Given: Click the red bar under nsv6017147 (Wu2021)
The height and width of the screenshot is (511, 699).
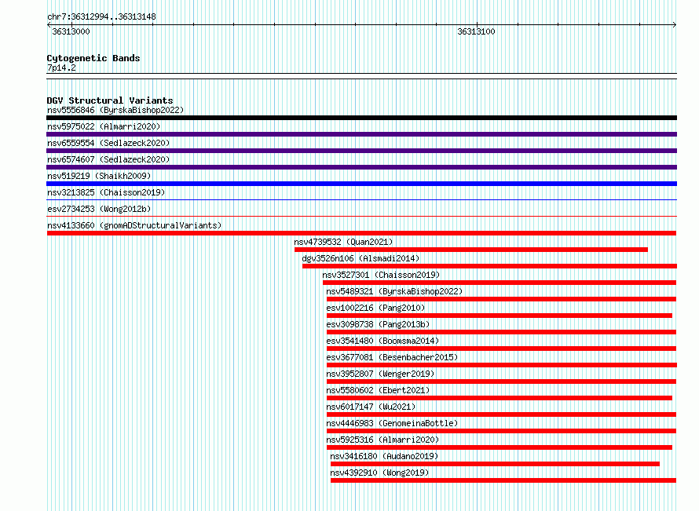Looking at the screenshot, I should tap(501, 414).
